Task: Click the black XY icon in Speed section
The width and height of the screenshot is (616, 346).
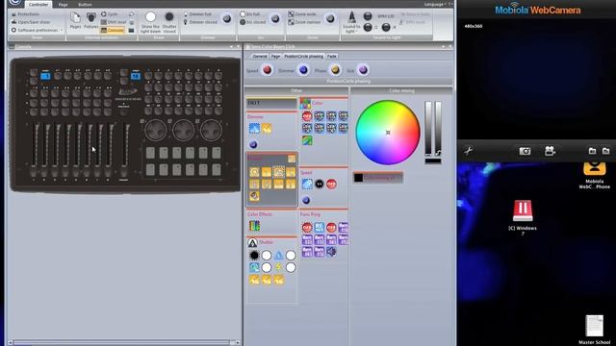Action: pos(319,184)
